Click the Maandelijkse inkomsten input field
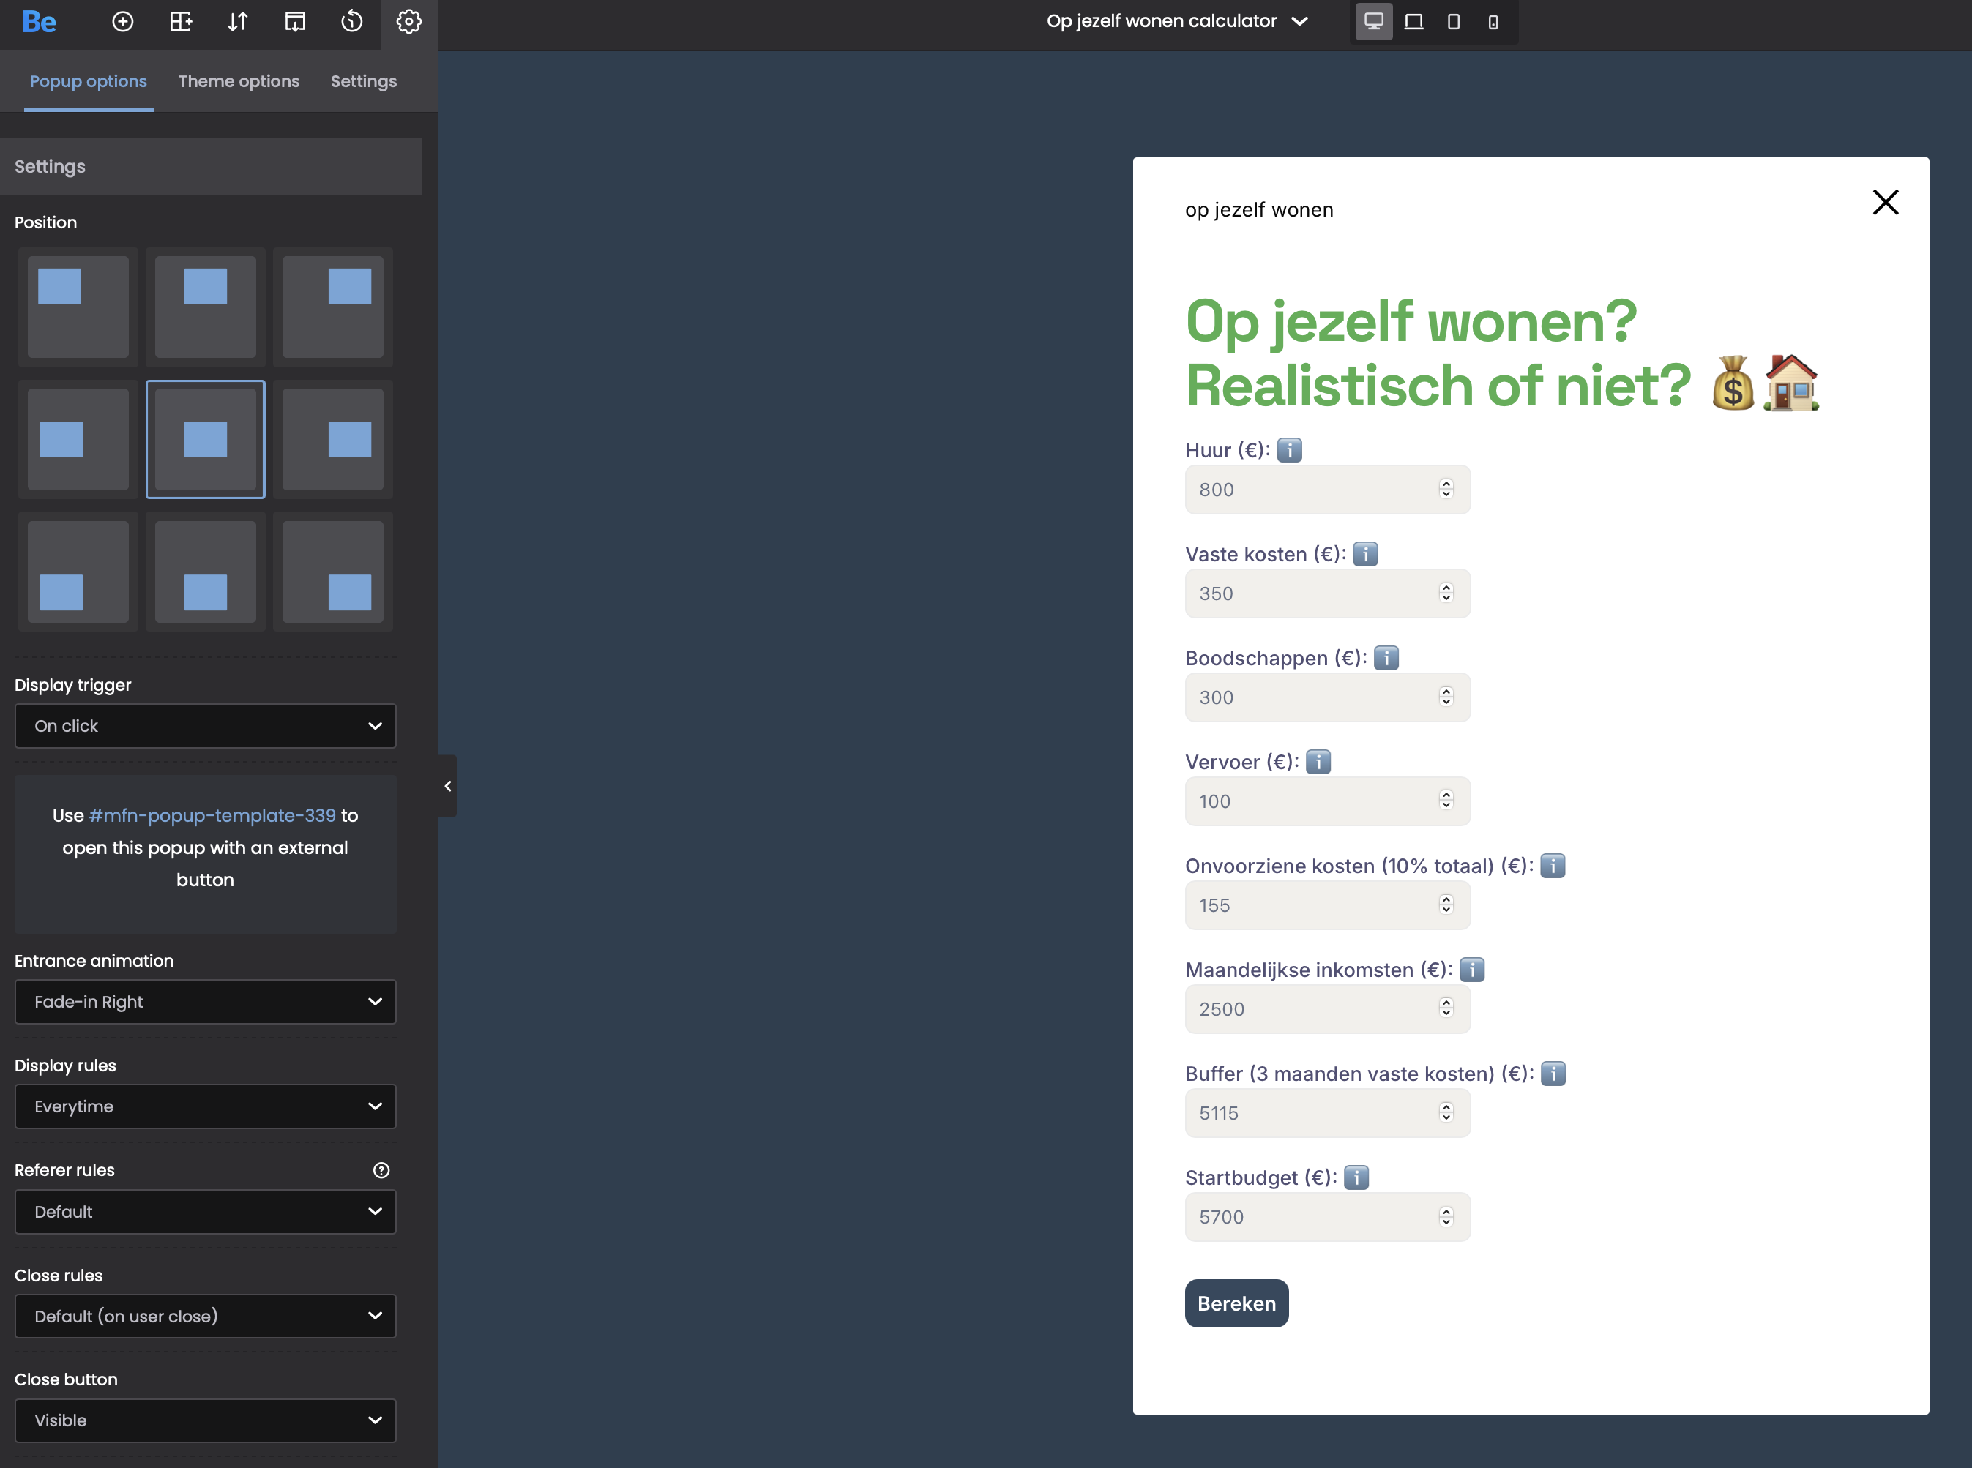 tap(1328, 1009)
